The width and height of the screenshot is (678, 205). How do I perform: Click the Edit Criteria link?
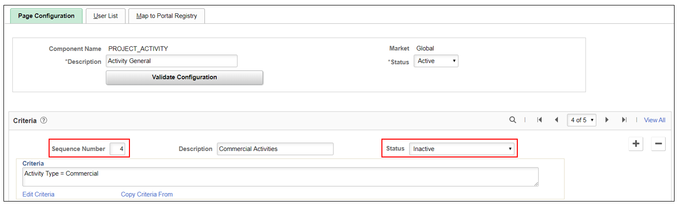(39, 194)
